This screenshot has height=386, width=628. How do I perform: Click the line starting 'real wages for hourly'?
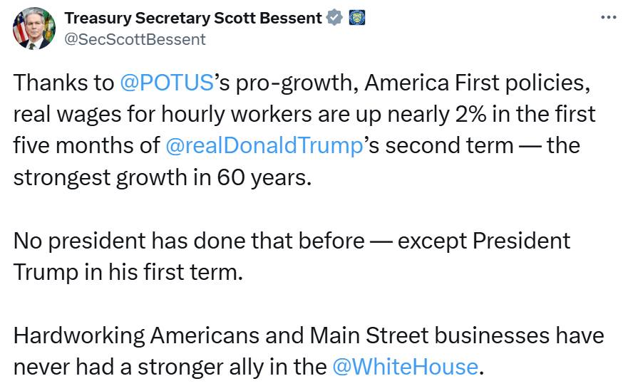[x=304, y=115]
